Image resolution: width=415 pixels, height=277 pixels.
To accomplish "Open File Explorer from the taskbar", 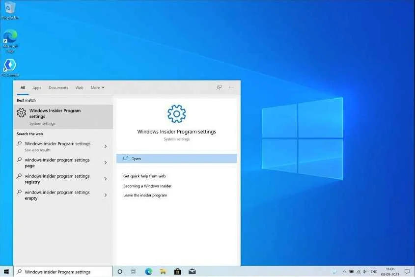I will click(x=163, y=272).
